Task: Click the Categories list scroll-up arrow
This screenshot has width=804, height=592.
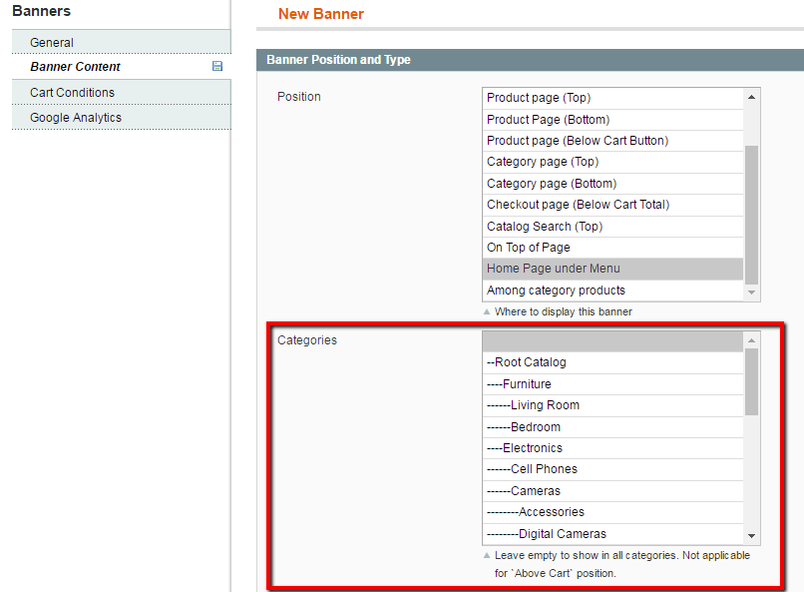Action: [751, 340]
